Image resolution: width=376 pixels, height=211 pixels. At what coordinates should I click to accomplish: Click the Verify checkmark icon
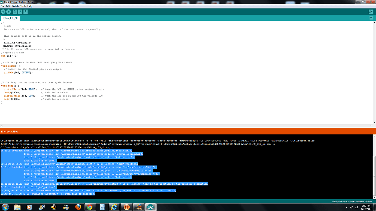pyautogui.click(x=3, y=12)
